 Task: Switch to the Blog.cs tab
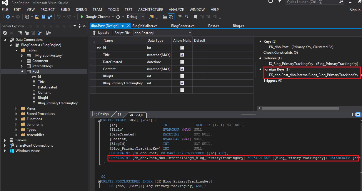(x=238, y=26)
